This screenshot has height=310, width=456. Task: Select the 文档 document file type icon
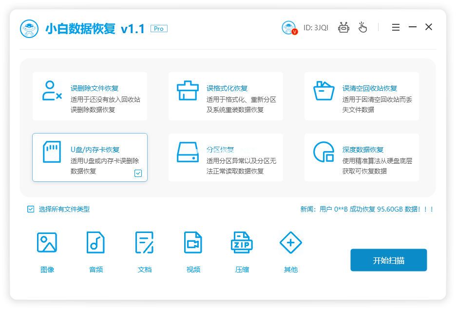[x=144, y=242]
